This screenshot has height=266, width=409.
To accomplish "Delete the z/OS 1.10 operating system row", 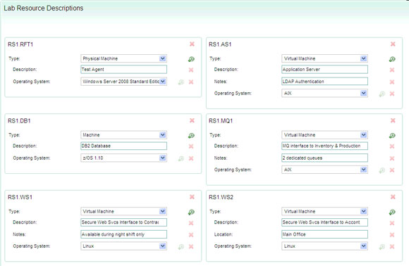I will coord(191,158).
